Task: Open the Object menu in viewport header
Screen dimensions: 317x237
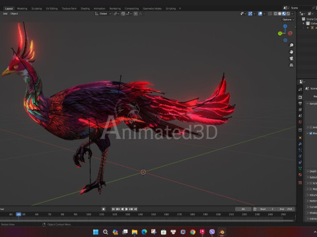Action: (14, 14)
